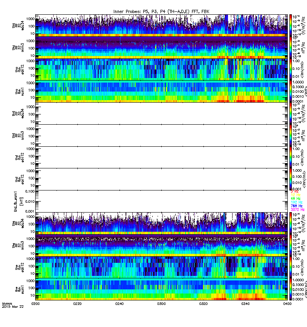Click the "tha fff 32 edc34" panel label
Viewport: 307px width, 327px height.
coord(18,26)
